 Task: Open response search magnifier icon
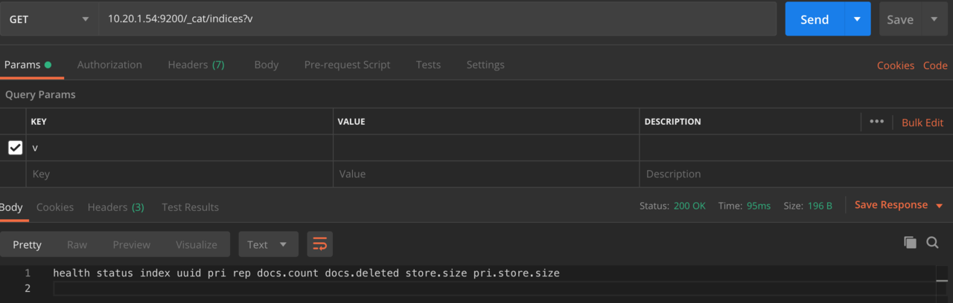point(932,242)
